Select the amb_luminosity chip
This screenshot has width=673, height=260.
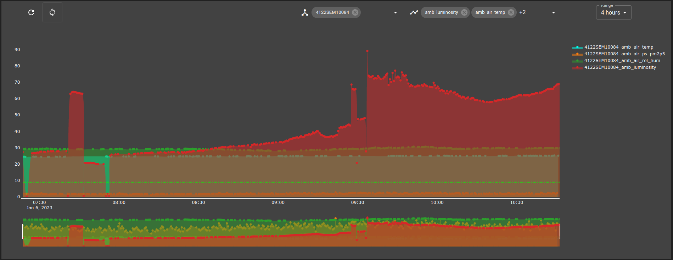pos(441,12)
